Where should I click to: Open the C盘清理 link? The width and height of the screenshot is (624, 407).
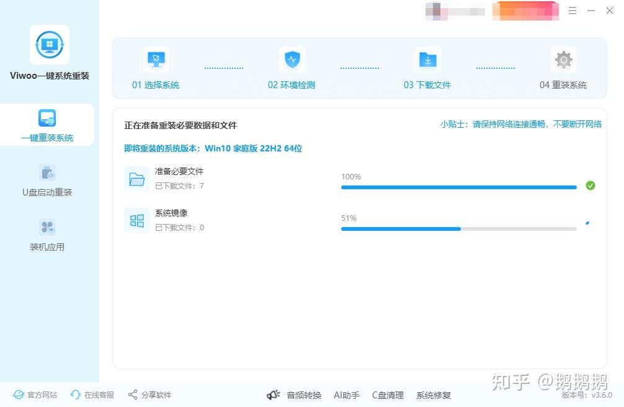coord(388,395)
